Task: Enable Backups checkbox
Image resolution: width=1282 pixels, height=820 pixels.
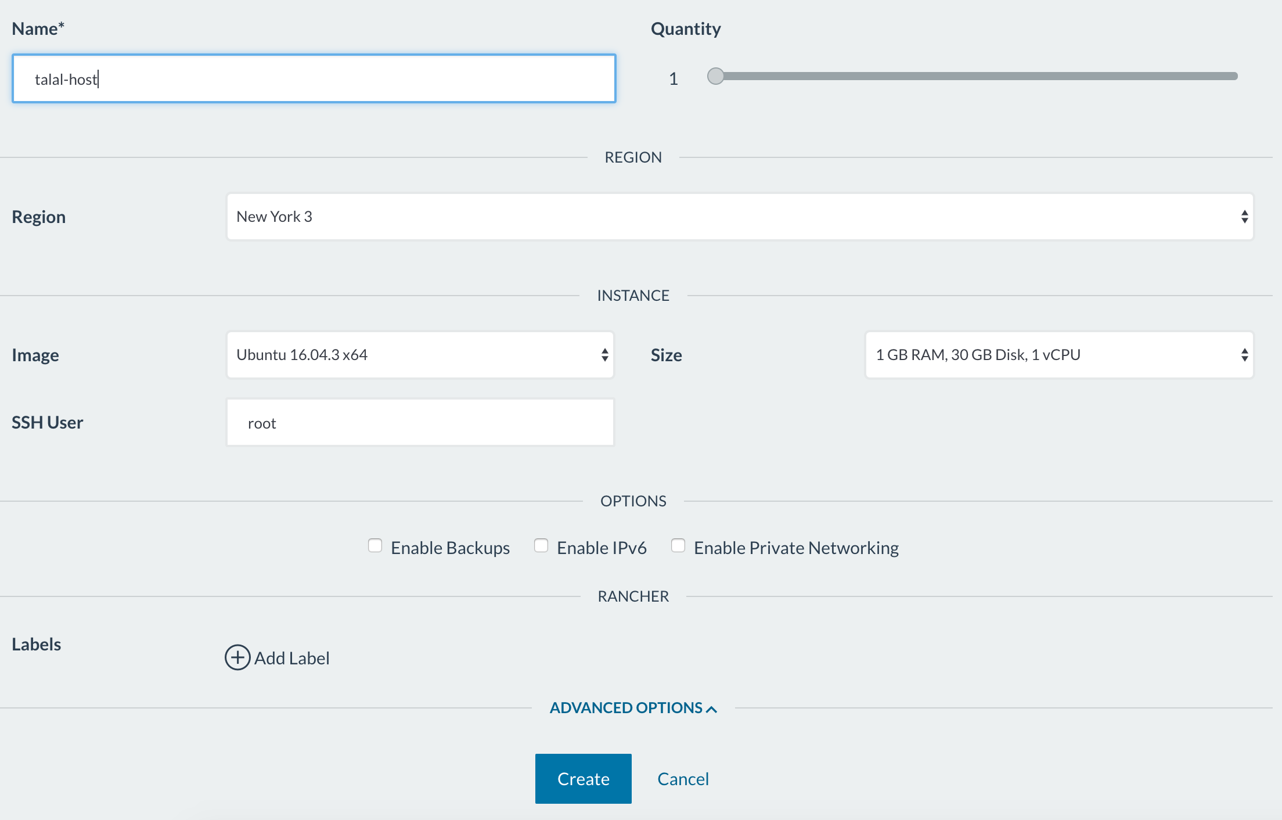Action: point(375,546)
